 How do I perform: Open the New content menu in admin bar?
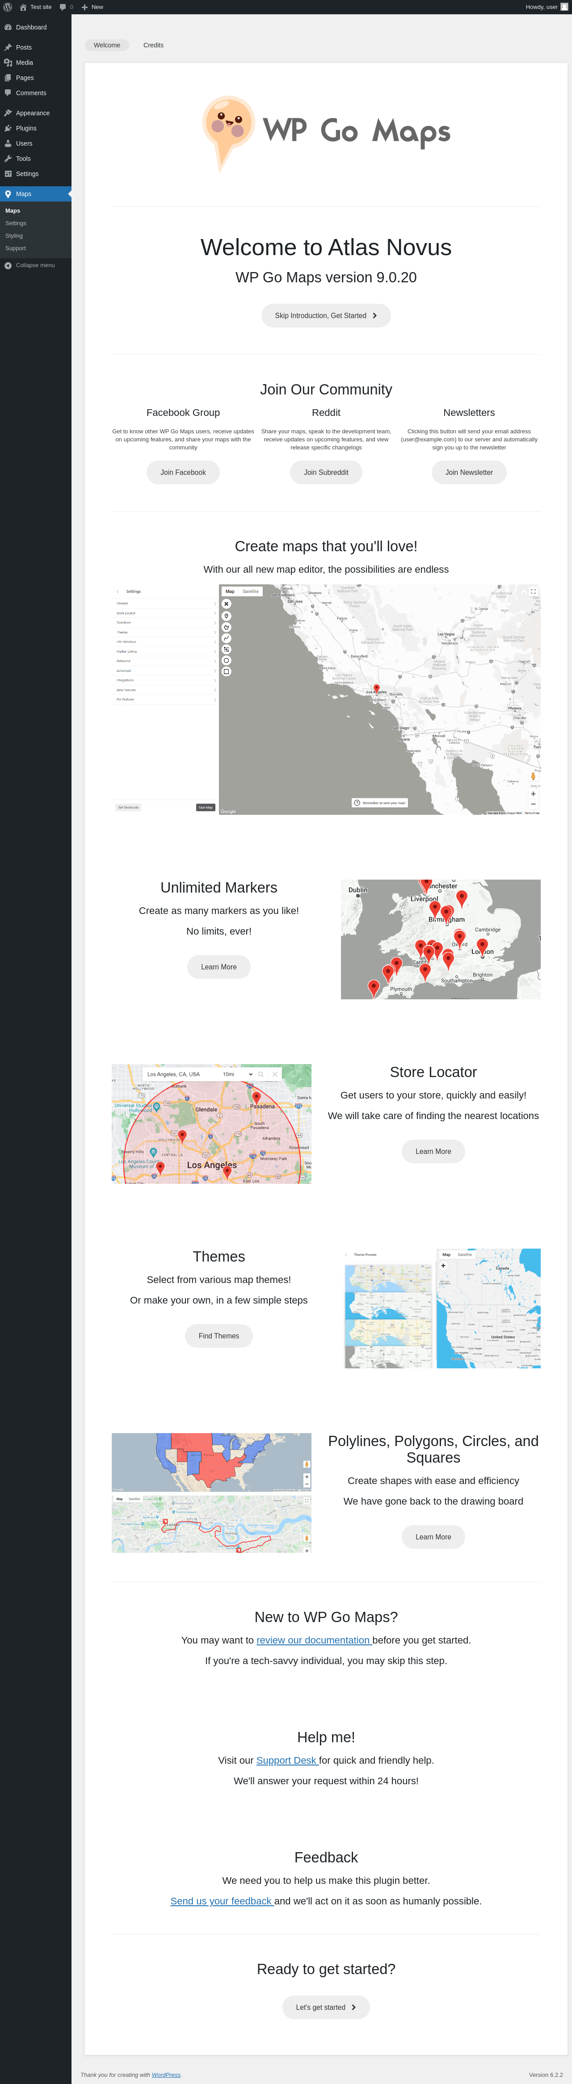(x=92, y=7)
